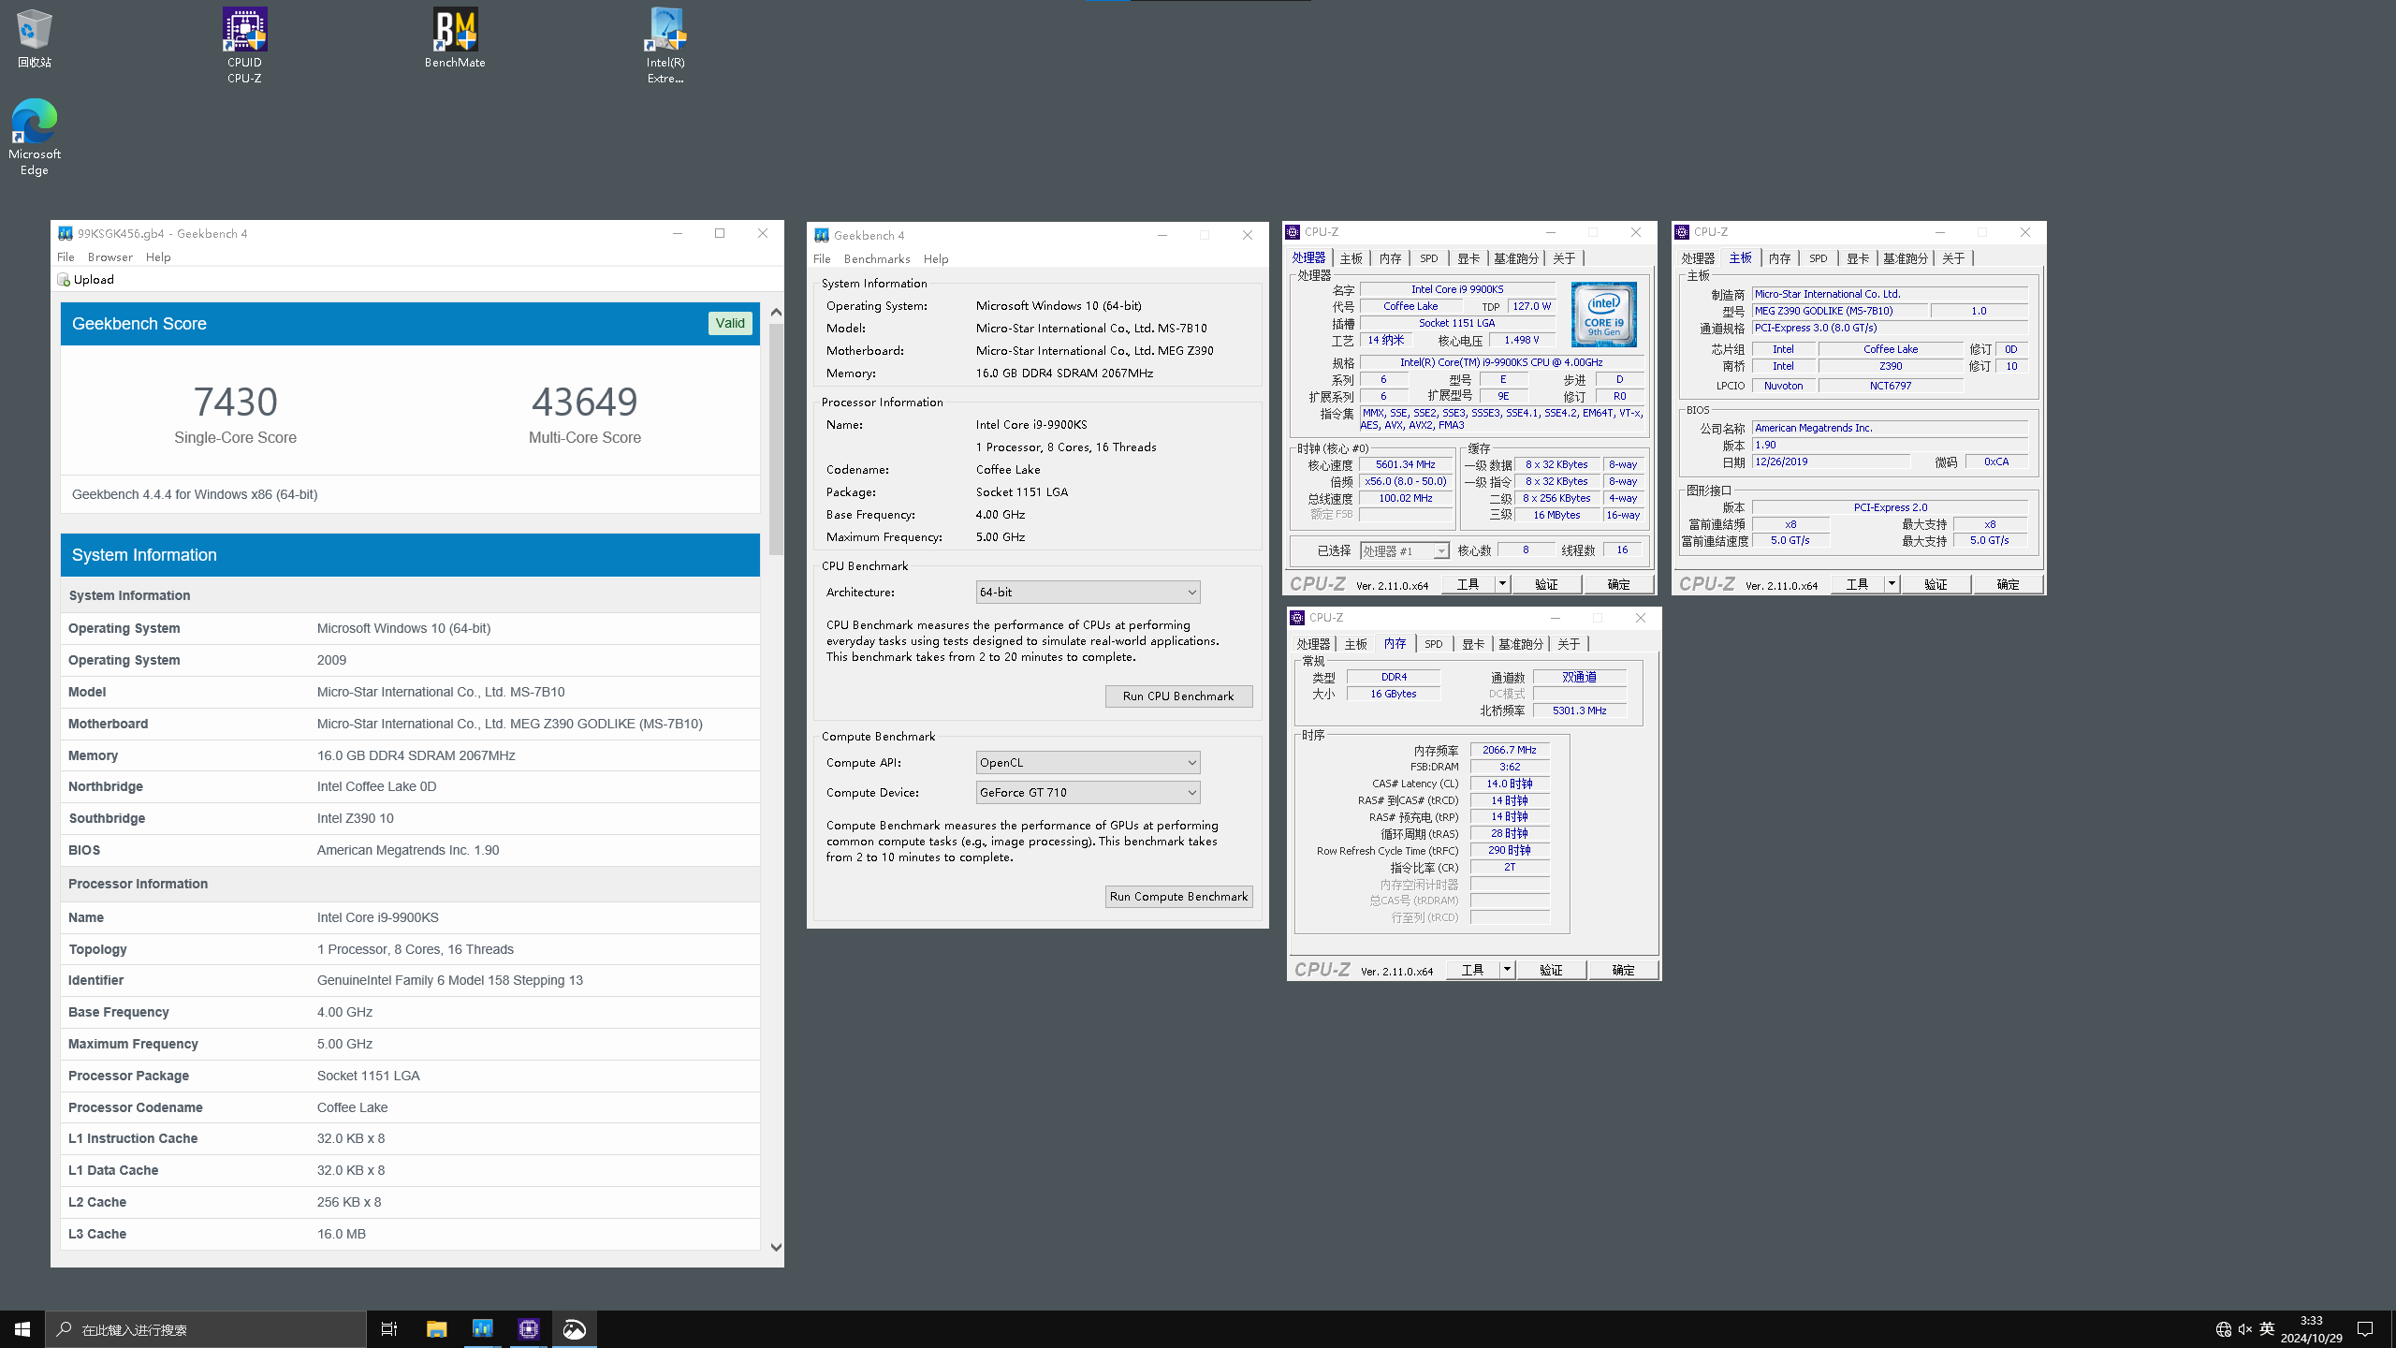Open the Recycle Bin desktop icon
The image size is (2396, 1348).
pos(34,37)
